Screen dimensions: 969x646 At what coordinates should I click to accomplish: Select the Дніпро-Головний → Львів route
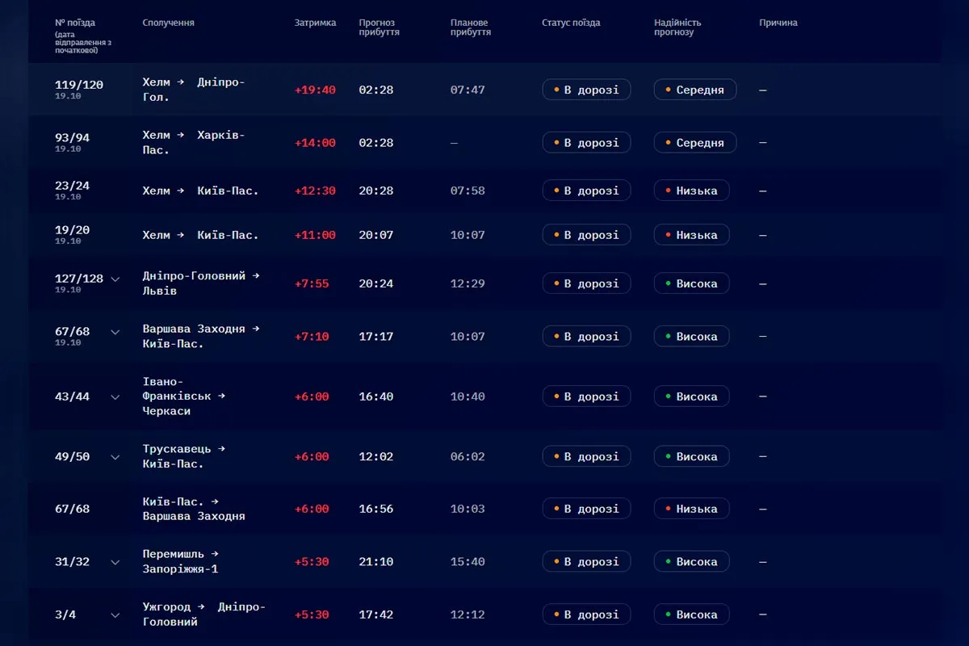[201, 283]
